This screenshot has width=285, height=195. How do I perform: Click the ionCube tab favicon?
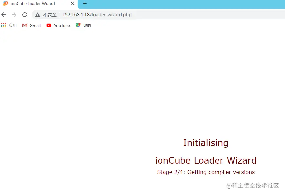(x=6, y=4)
